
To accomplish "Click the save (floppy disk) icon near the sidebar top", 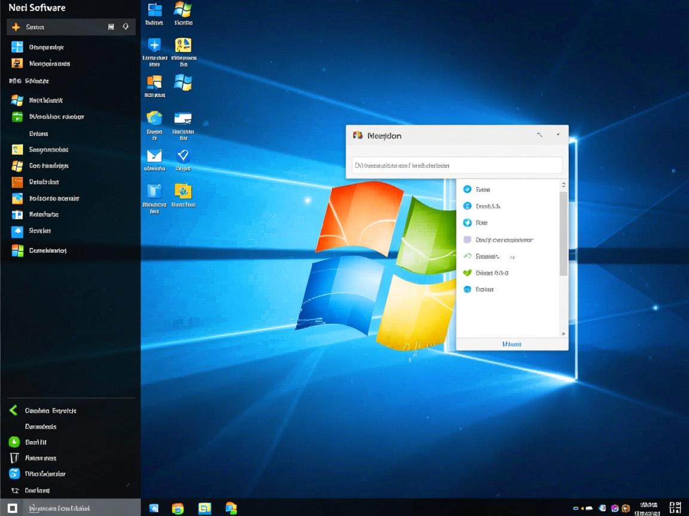I will tap(111, 26).
